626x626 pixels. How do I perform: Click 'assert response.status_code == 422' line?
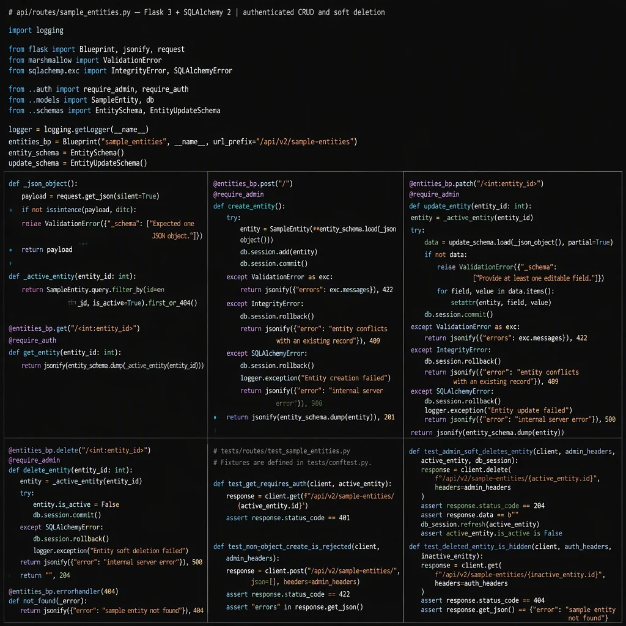coord(288,594)
